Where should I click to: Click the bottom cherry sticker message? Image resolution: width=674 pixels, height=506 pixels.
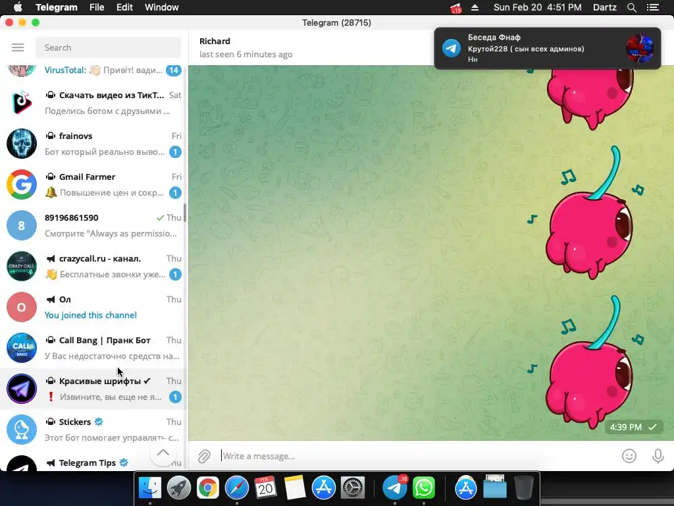pos(588,362)
